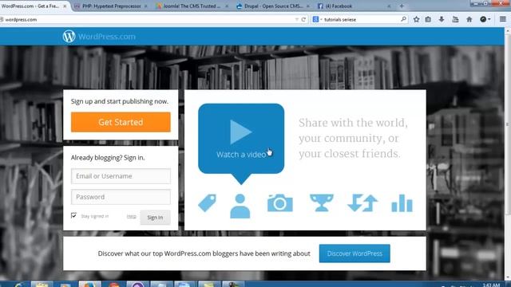Click the toolbar icon left of home
The width and height of the screenshot is (511, 287).
pos(455,19)
